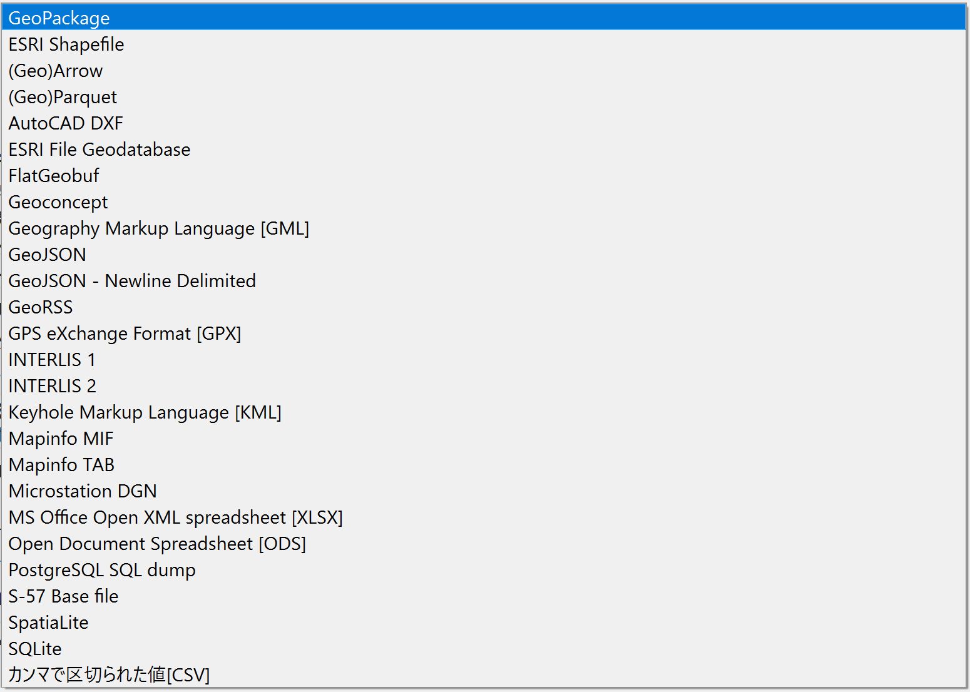Choose GeoRSS format
The image size is (970, 692).
[x=484, y=307]
